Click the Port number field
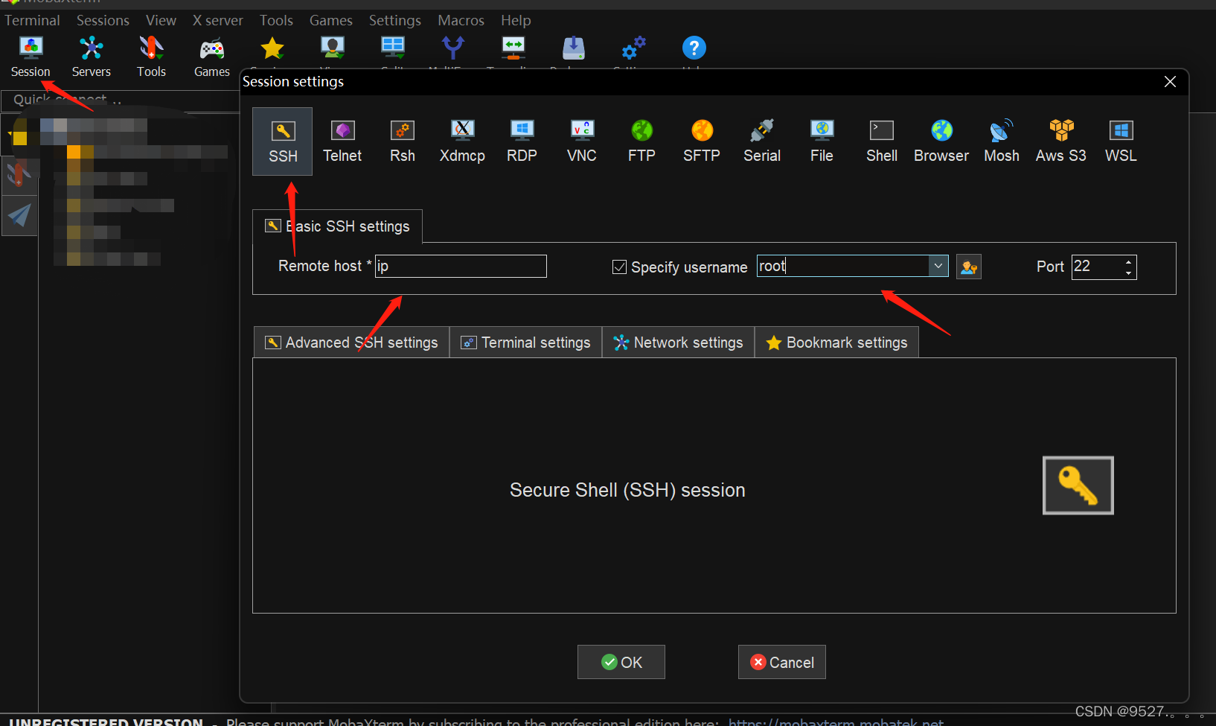 point(1097,267)
